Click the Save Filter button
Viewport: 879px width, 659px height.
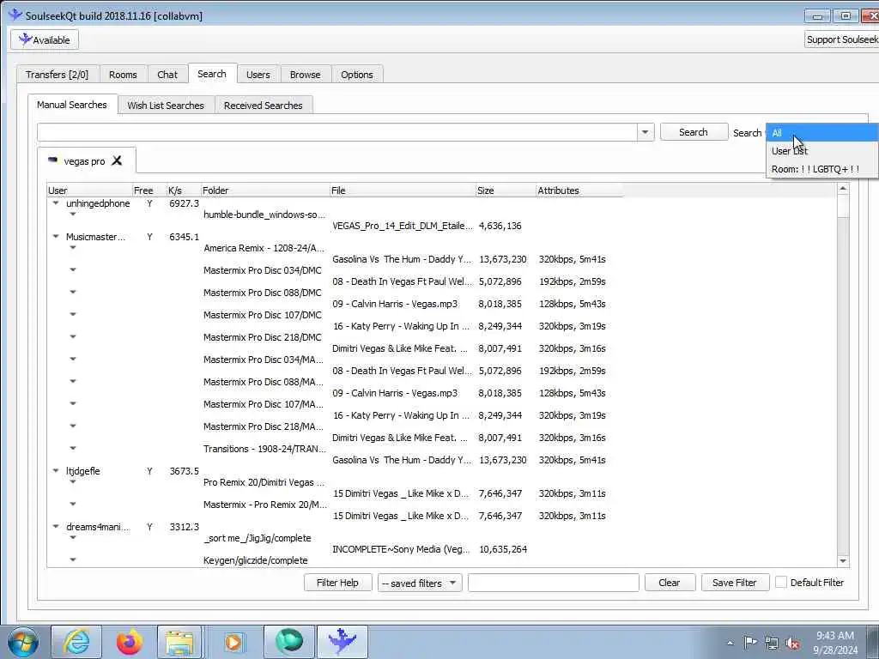735,583
